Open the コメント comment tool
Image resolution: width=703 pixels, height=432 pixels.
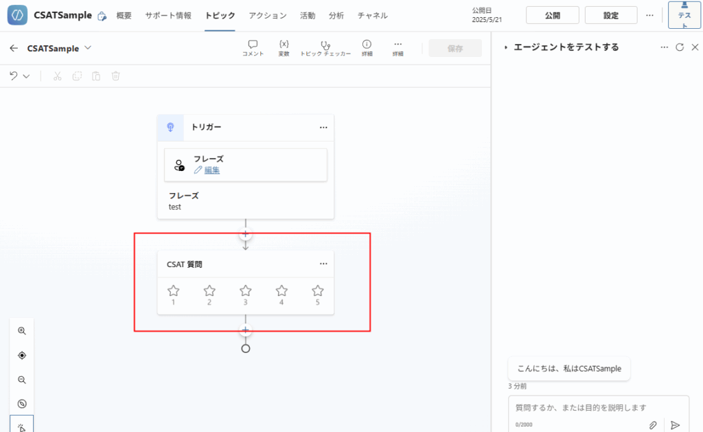[253, 48]
